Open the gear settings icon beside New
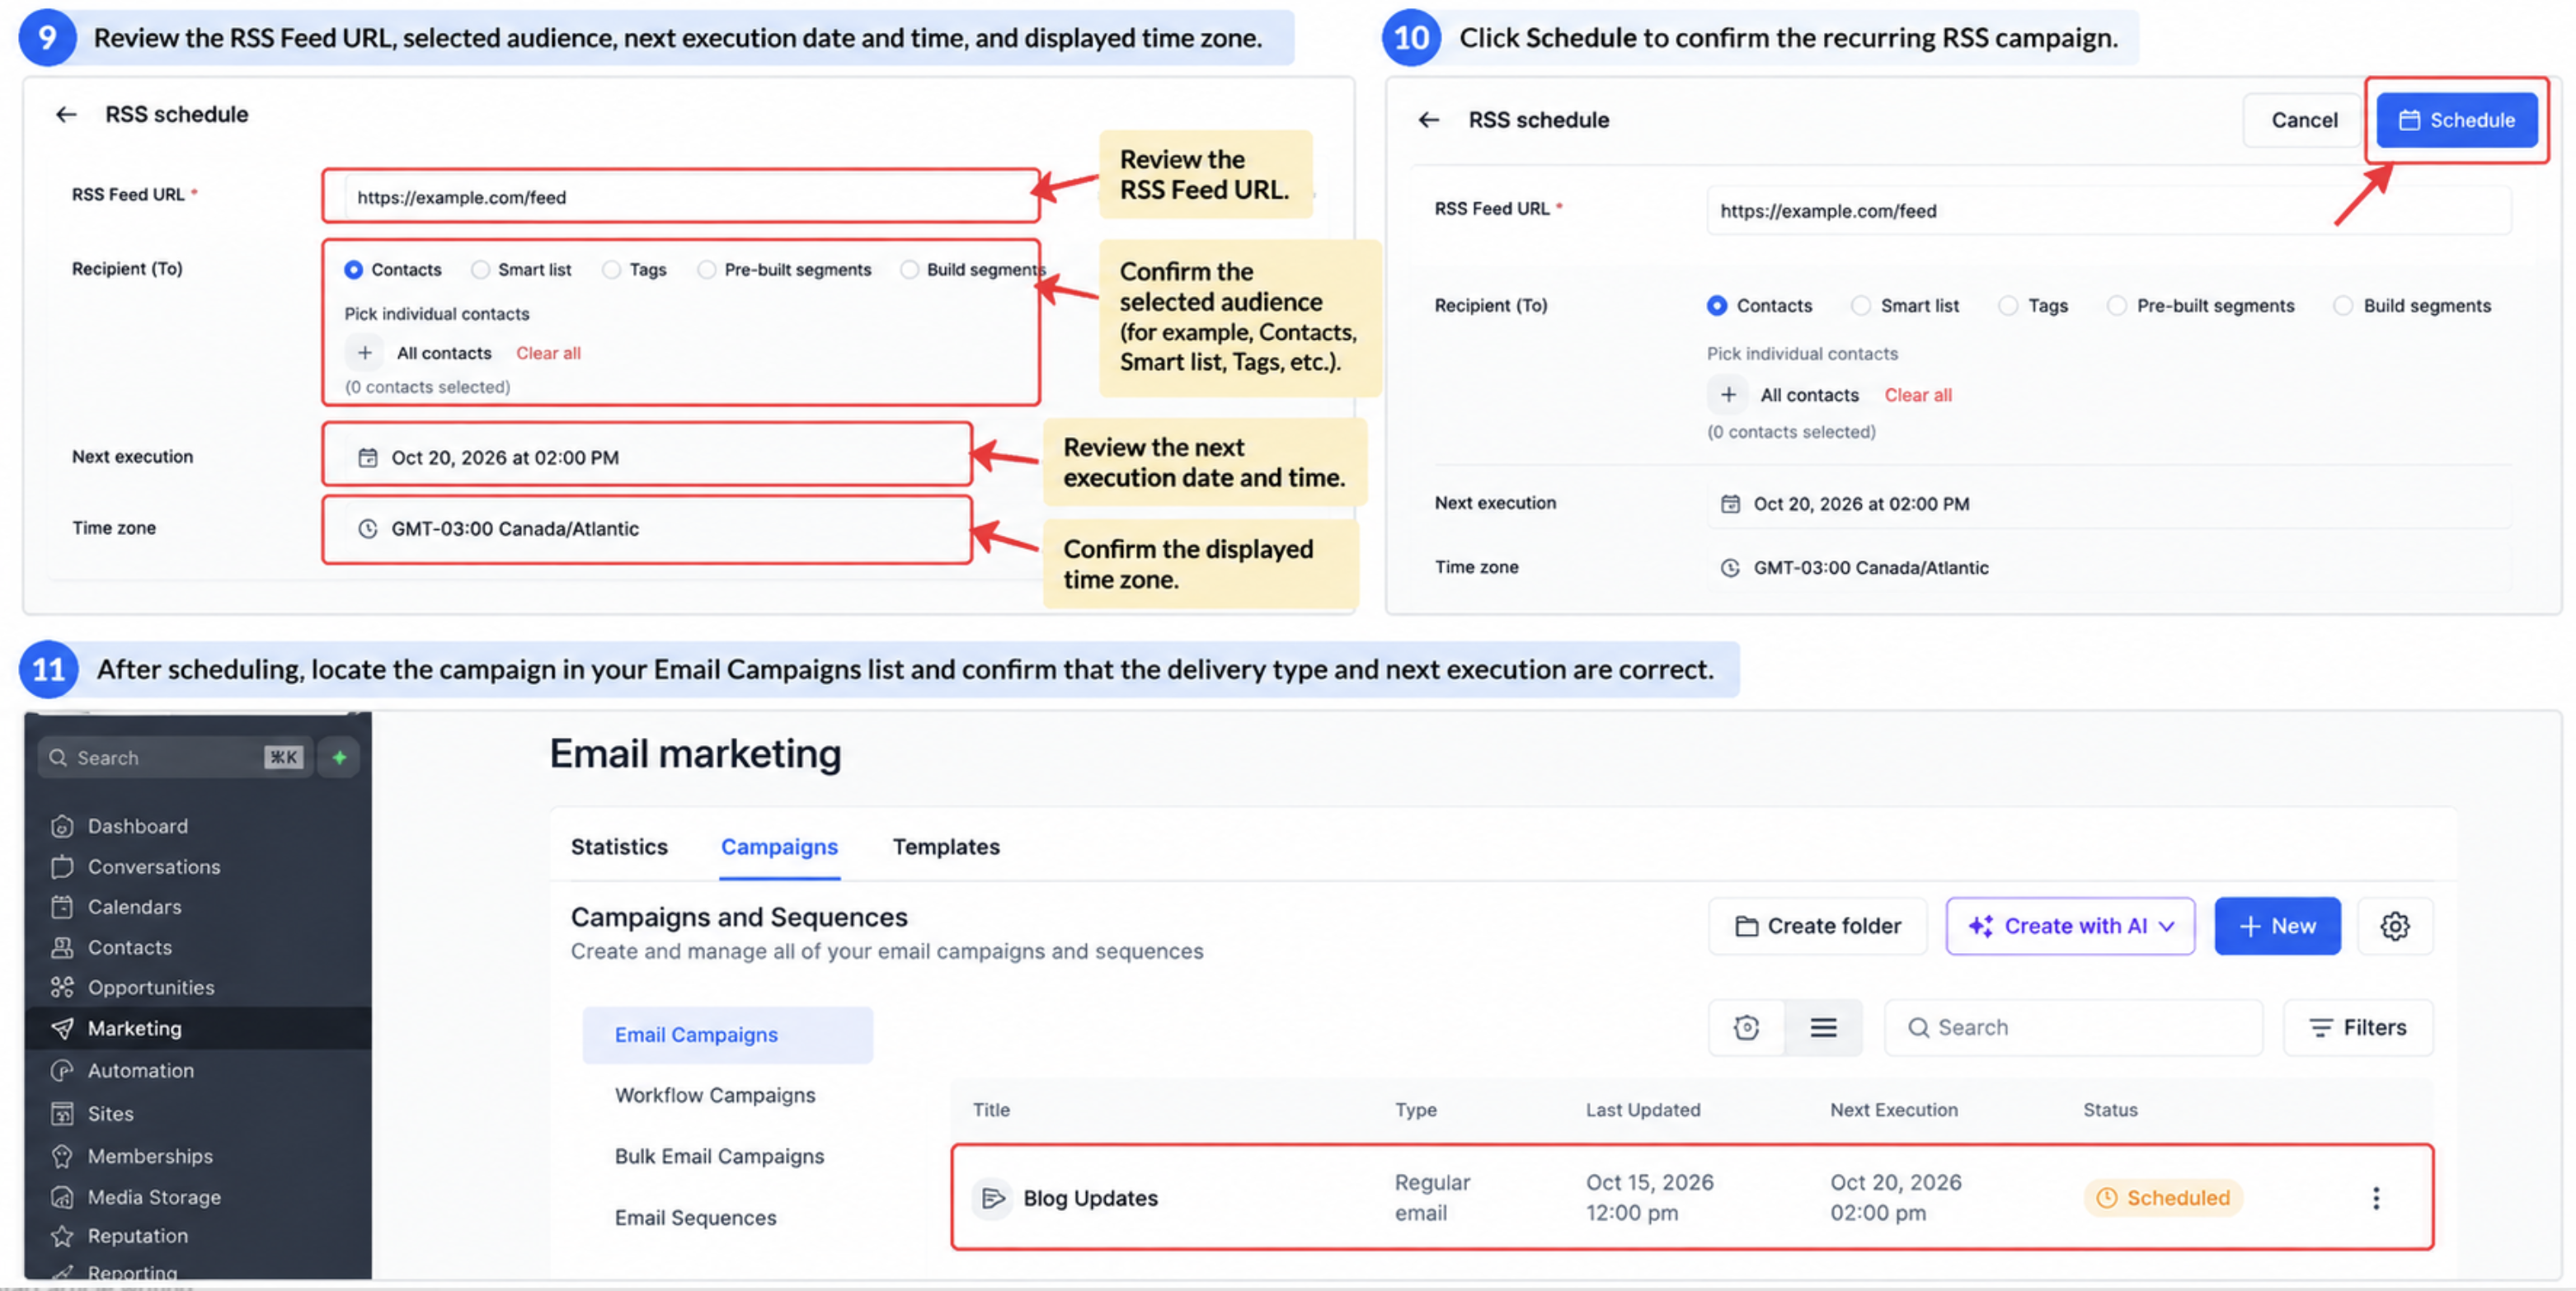 [x=2394, y=926]
